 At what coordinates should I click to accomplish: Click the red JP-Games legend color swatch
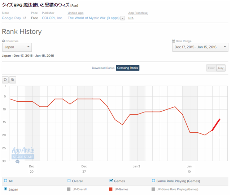click(x=111, y=189)
